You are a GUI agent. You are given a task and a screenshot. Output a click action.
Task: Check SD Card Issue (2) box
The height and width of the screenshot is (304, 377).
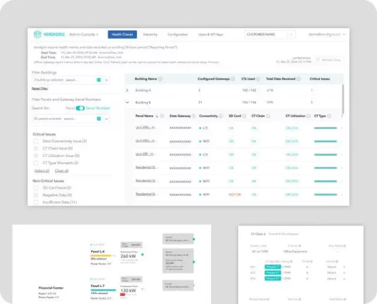click(36, 188)
